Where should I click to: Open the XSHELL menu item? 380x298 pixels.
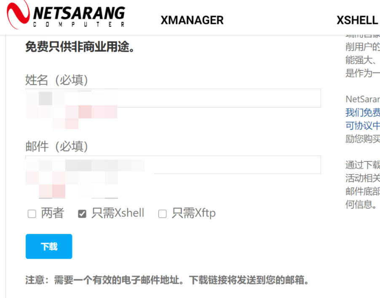click(357, 20)
